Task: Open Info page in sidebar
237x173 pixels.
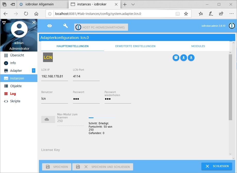Action: (19, 63)
